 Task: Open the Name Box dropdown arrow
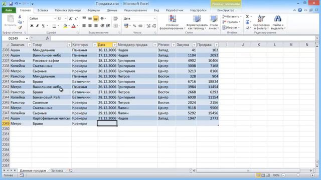click(27, 38)
